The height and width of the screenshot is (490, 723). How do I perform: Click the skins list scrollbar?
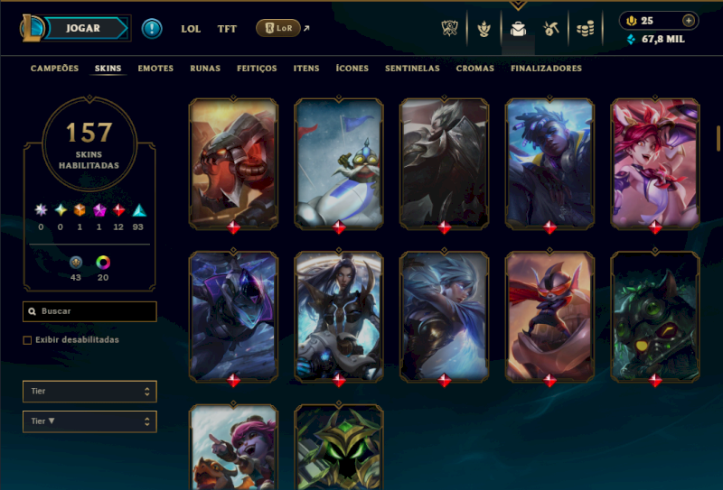718,138
